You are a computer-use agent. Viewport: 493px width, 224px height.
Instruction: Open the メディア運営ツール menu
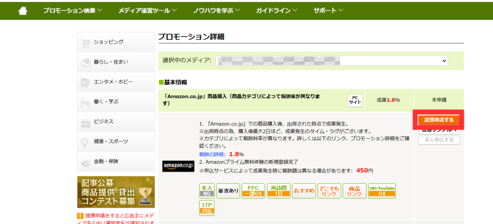click(147, 11)
